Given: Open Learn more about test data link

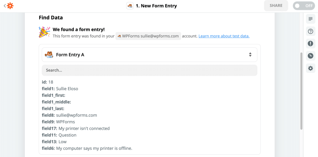Looking at the screenshot, I should pos(224,36).
